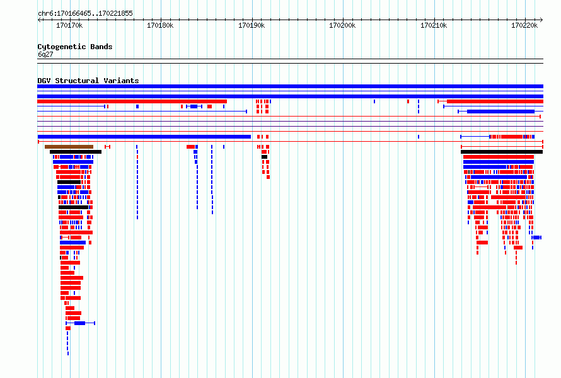
Task: Select the brown variant bar near 170170k
Action: (69, 147)
